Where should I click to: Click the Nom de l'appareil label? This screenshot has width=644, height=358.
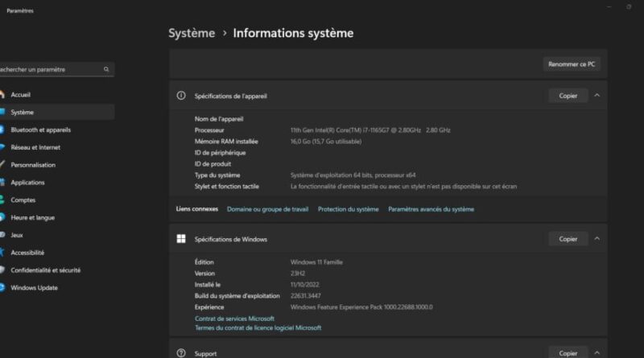pos(219,119)
